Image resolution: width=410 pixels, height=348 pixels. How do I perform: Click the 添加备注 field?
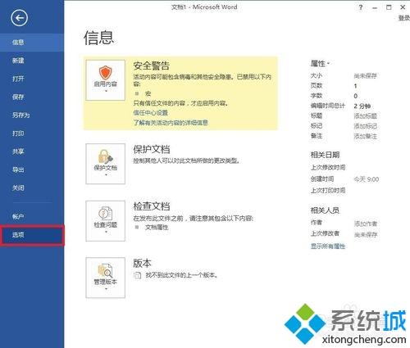pyautogui.click(x=366, y=136)
